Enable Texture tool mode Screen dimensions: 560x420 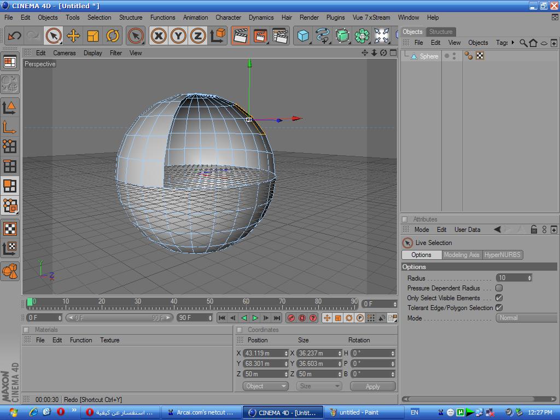(x=10, y=229)
